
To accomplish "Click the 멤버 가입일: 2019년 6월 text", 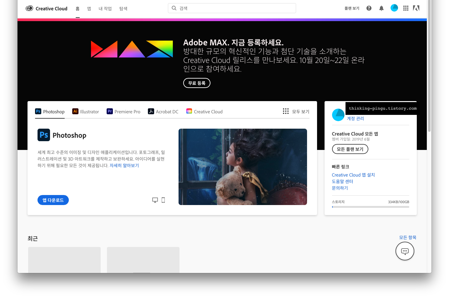I will [x=351, y=139].
